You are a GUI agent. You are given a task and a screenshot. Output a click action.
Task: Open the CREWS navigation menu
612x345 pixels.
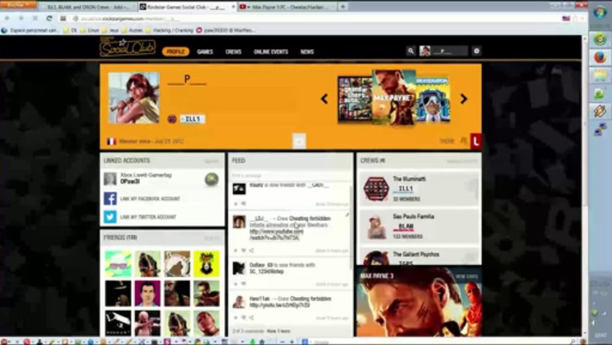(x=233, y=52)
